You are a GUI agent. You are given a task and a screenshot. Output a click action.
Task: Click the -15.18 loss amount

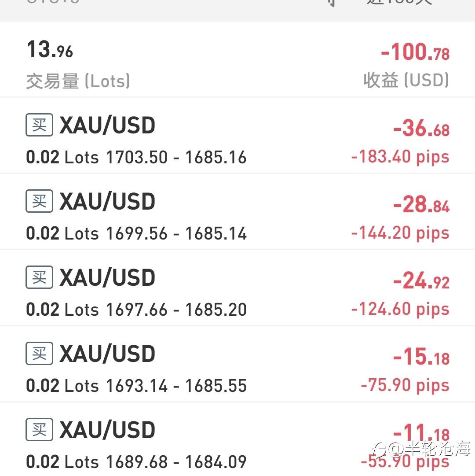pyautogui.click(x=421, y=358)
